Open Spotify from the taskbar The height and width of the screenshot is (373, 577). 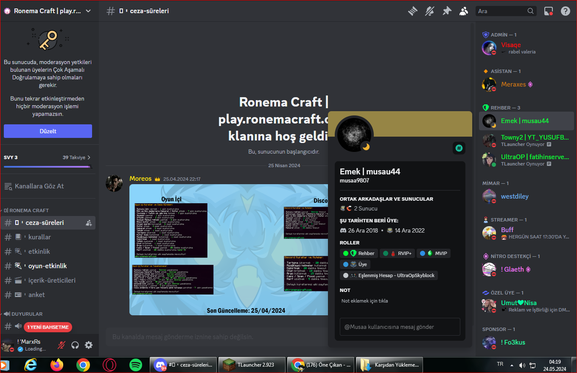click(135, 365)
